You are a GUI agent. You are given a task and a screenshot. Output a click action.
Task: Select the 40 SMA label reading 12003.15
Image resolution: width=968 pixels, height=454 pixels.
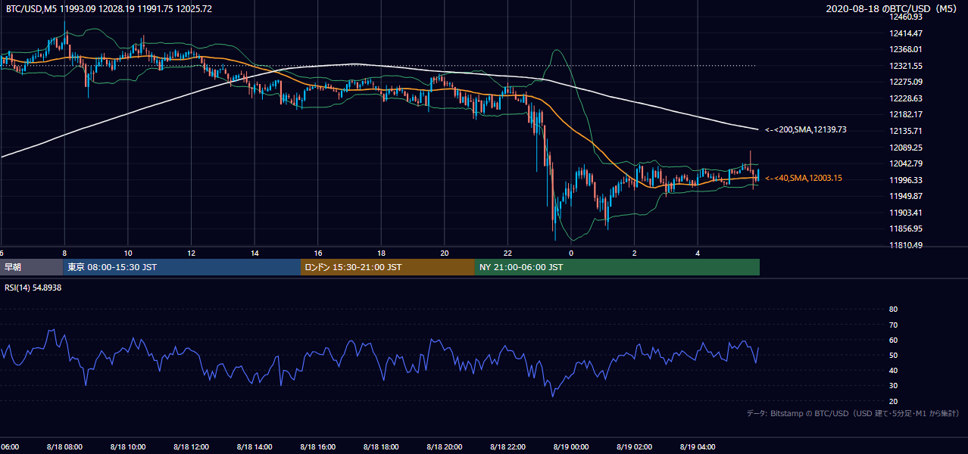804,178
